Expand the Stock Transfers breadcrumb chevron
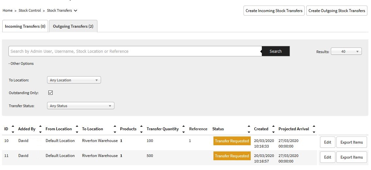Image resolution: width=371 pixels, height=170 pixels. click(76, 10)
